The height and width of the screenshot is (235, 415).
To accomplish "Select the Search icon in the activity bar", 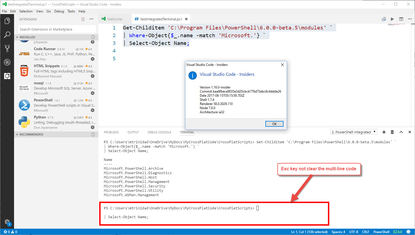I will coord(7,34).
